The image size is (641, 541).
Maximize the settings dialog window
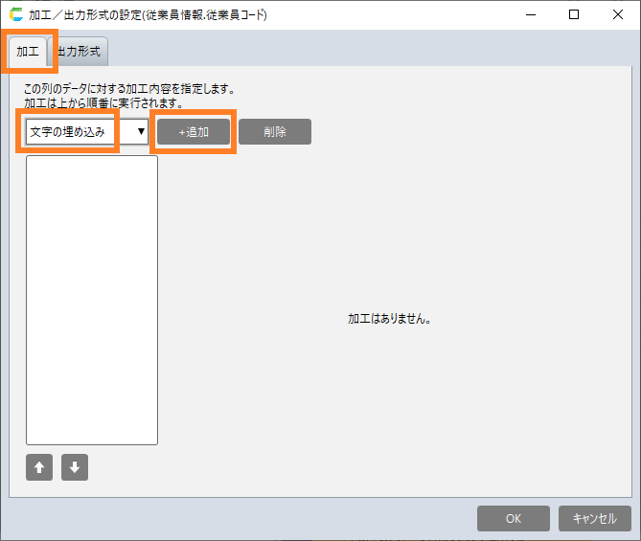[574, 15]
